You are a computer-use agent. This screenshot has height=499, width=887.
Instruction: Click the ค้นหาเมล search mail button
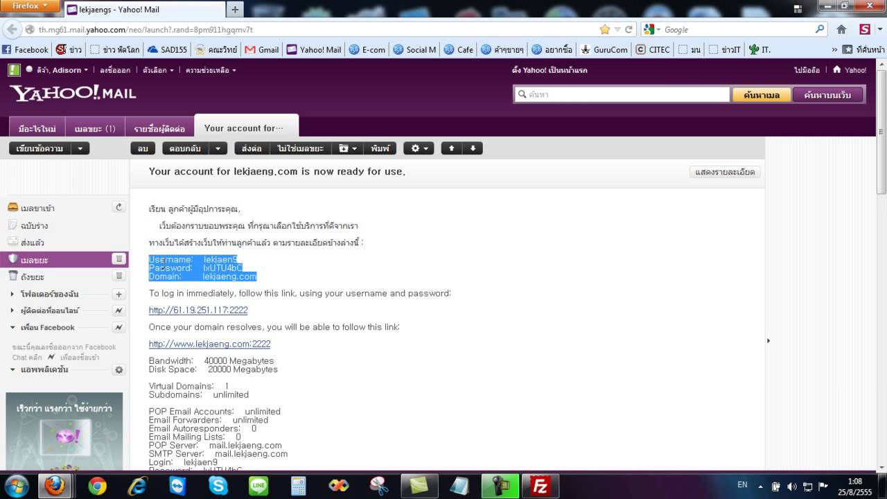coord(762,95)
